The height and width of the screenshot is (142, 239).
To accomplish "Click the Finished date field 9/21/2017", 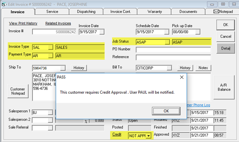I will click(x=202, y=128).
